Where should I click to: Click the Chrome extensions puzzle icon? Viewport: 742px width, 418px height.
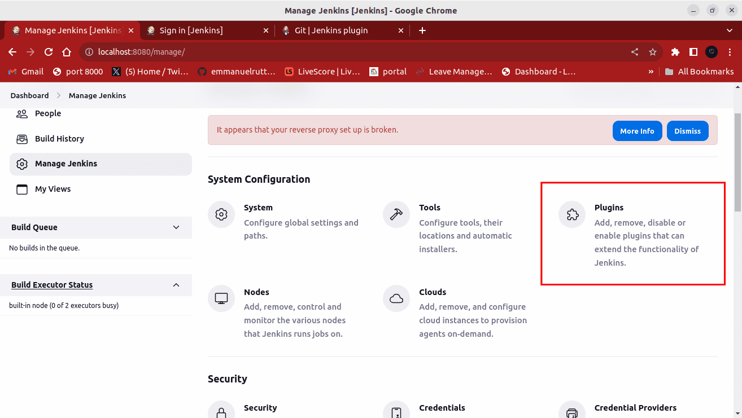pos(675,52)
